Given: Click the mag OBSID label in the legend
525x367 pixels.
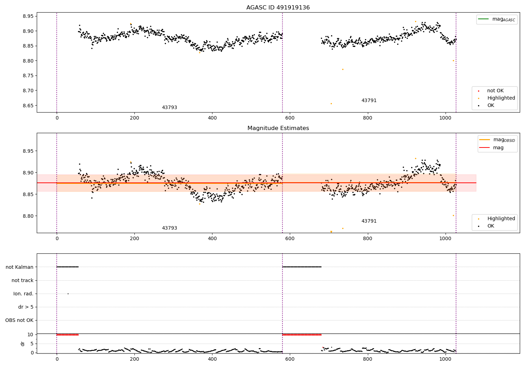Looking at the screenshot, I should (504, 140).
